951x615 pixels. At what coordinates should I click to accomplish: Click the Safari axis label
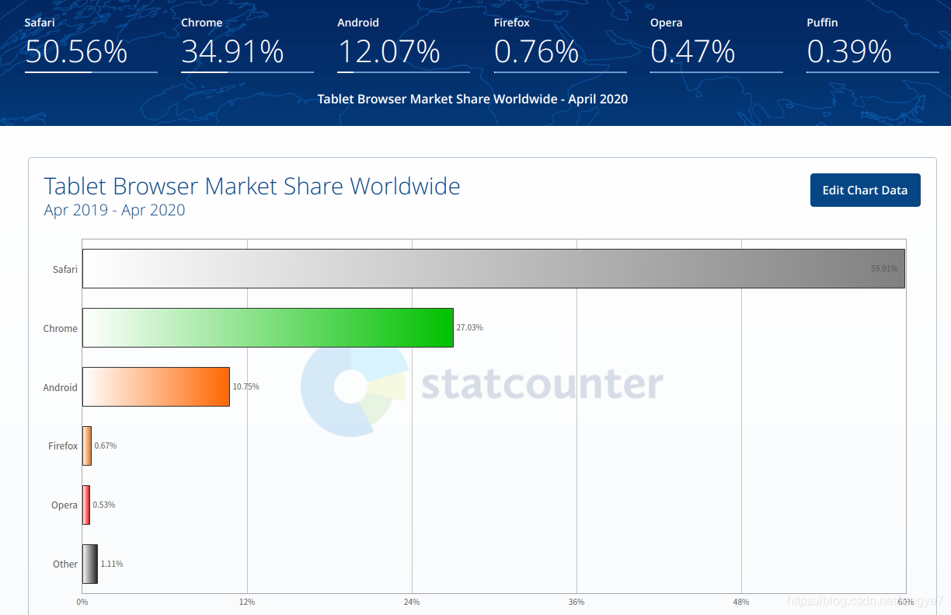click(x=64, y=269)
